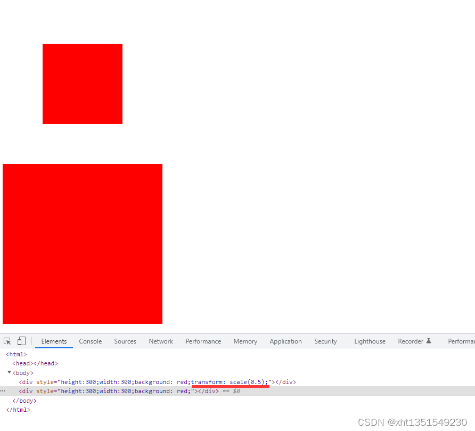Switch to the Performance panel

(203, 341)
